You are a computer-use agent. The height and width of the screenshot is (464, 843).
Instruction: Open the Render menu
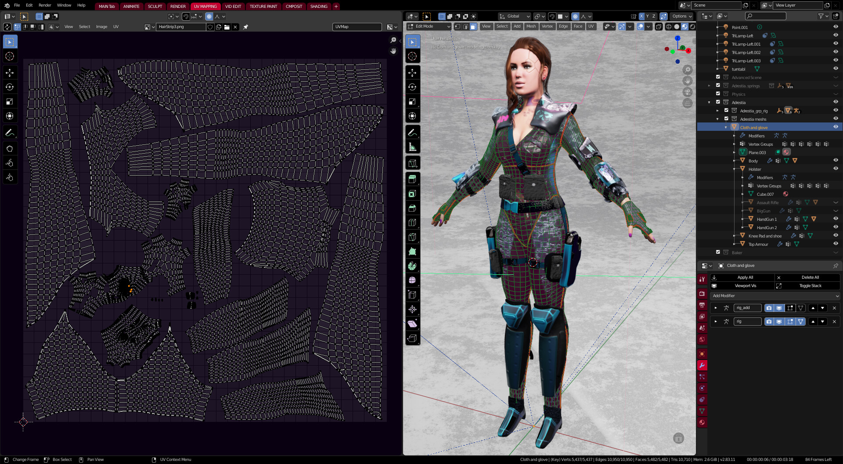(x=45, y=5)
